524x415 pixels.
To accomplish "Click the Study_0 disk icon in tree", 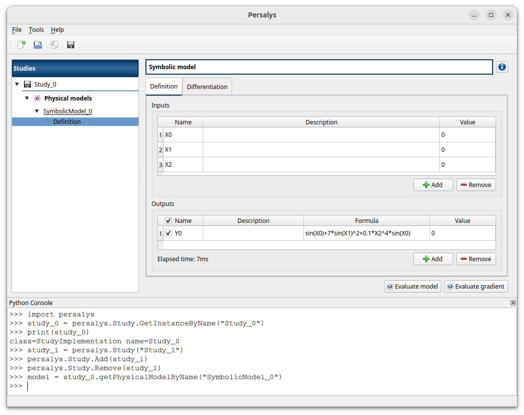I will (x=27, y=84).
